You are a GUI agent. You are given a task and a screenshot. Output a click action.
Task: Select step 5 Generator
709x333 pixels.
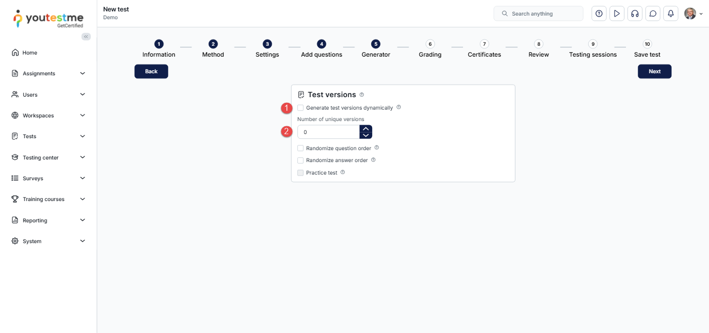pos(376,49)
